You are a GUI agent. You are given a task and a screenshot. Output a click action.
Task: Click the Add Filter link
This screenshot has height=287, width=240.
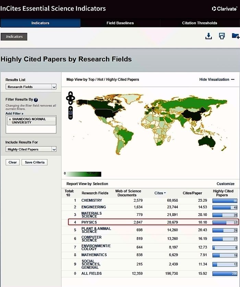click(x=14, y=113)
